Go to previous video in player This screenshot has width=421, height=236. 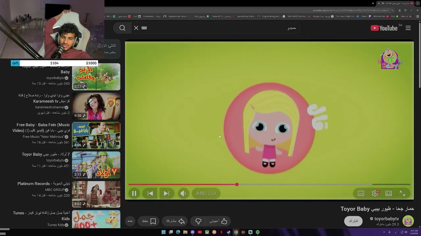150,193
